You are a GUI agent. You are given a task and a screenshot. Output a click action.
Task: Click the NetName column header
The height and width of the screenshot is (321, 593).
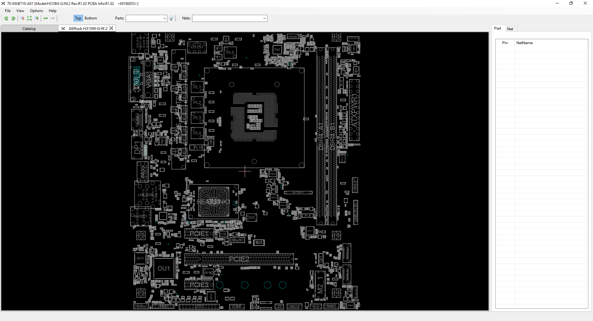pyautogui.click(x=524, y=43)
